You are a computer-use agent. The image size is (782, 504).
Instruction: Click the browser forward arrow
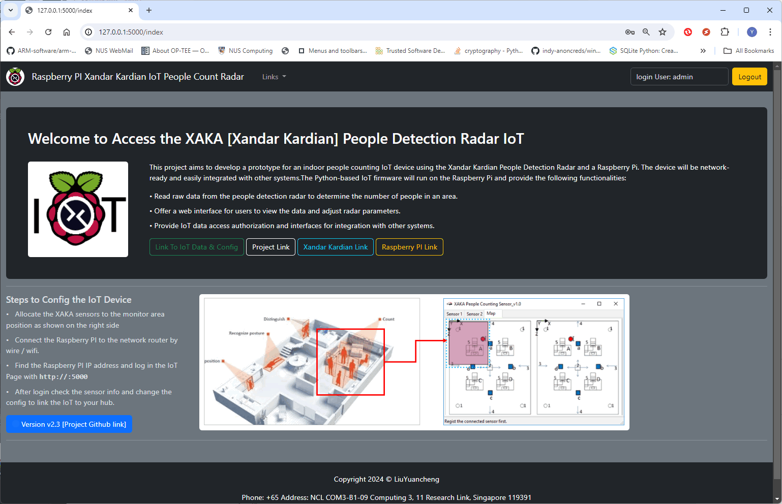click(30, 32)
